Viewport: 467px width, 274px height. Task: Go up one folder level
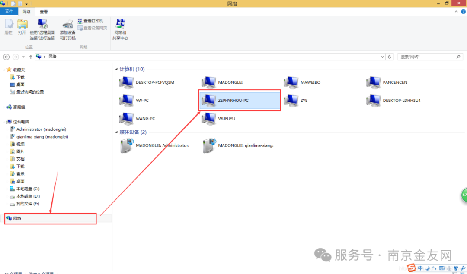click(30, 57)
